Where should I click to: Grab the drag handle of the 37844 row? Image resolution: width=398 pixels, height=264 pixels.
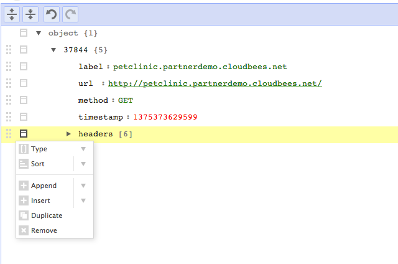(9, 50)
